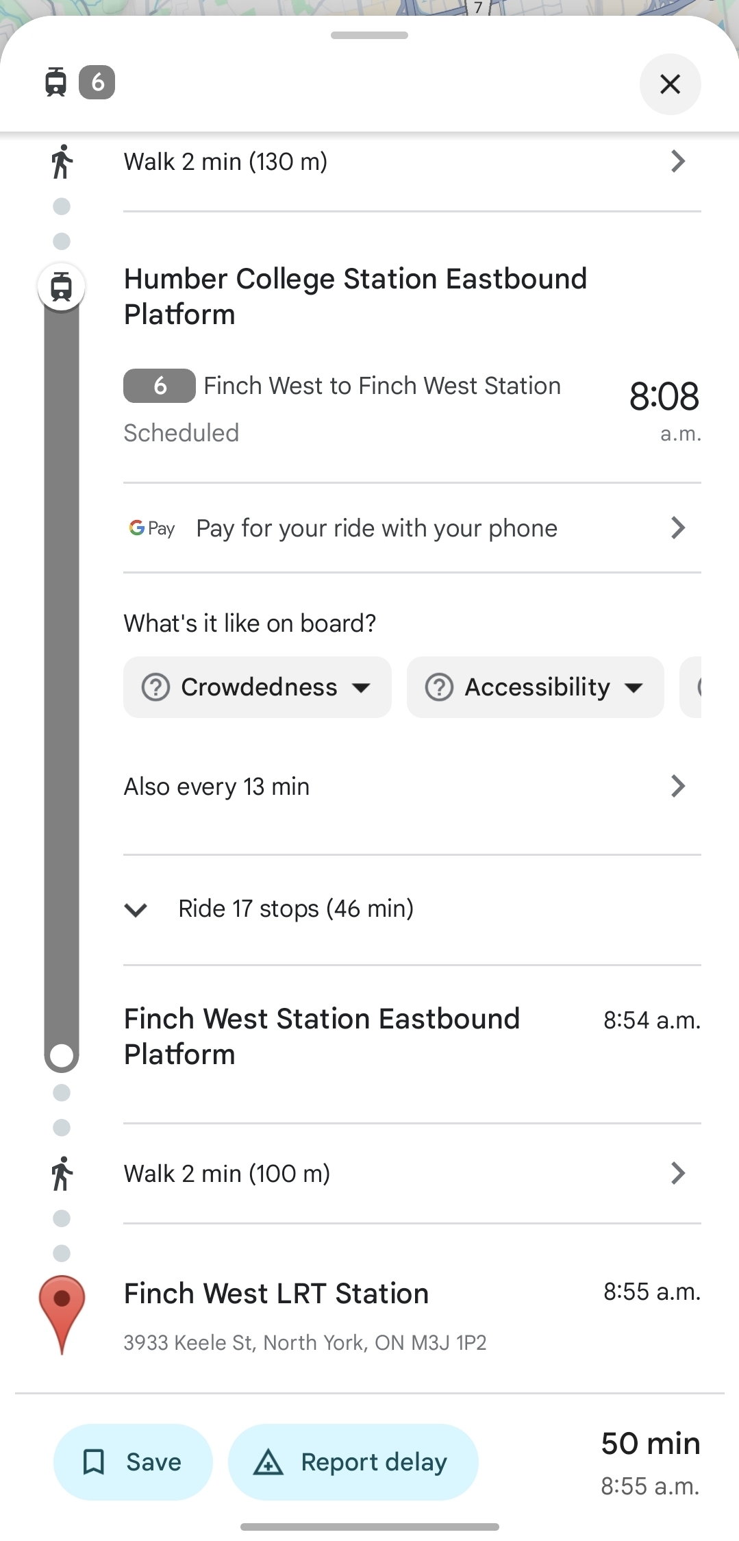
Task: Tap the tram stop icon at Humber College
Action: (62, 286)
